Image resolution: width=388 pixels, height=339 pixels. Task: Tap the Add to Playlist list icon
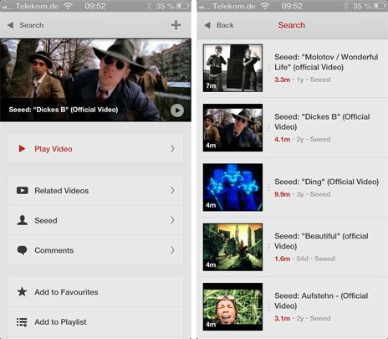pyautogui.click(x=22, y=322)
